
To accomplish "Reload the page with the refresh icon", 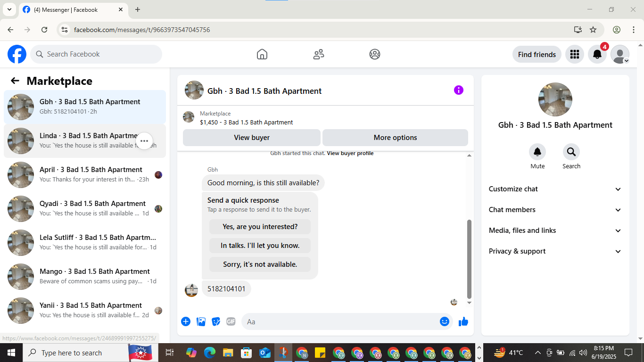I will [44, 30].
